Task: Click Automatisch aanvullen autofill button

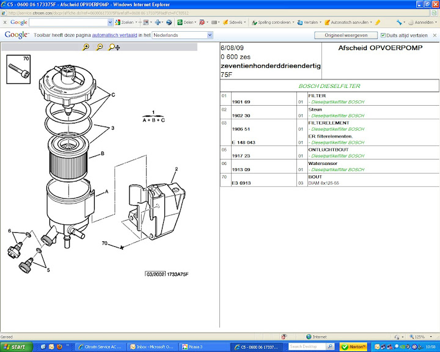Action: [x=346, y=22]
